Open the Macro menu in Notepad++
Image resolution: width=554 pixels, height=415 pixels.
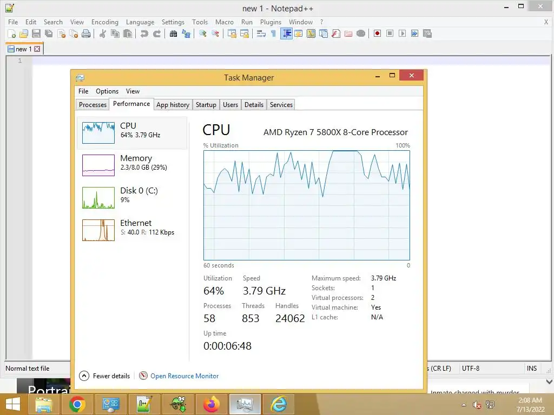click(225, 22)
